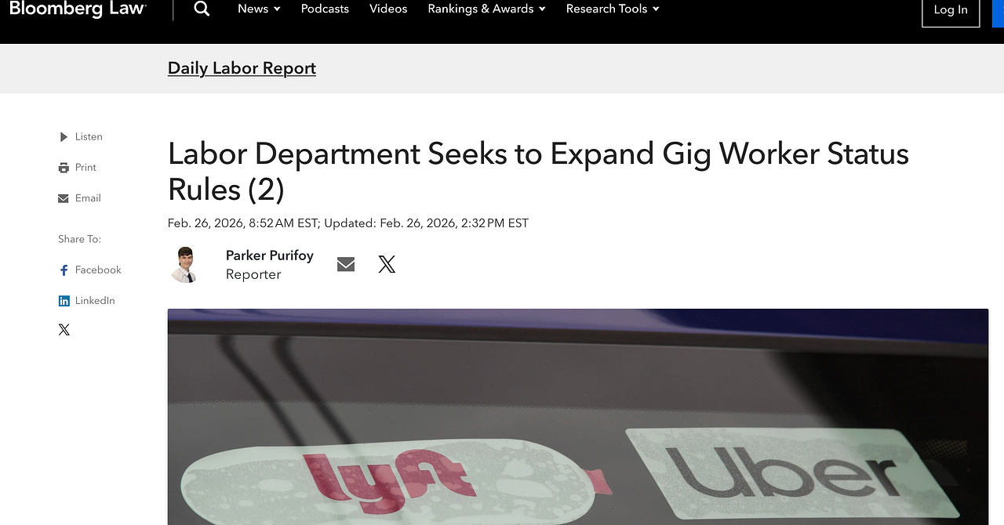Click the article headline text
Image resolution: width=1004 pixels, height=525 pixels.
[538, 172]
